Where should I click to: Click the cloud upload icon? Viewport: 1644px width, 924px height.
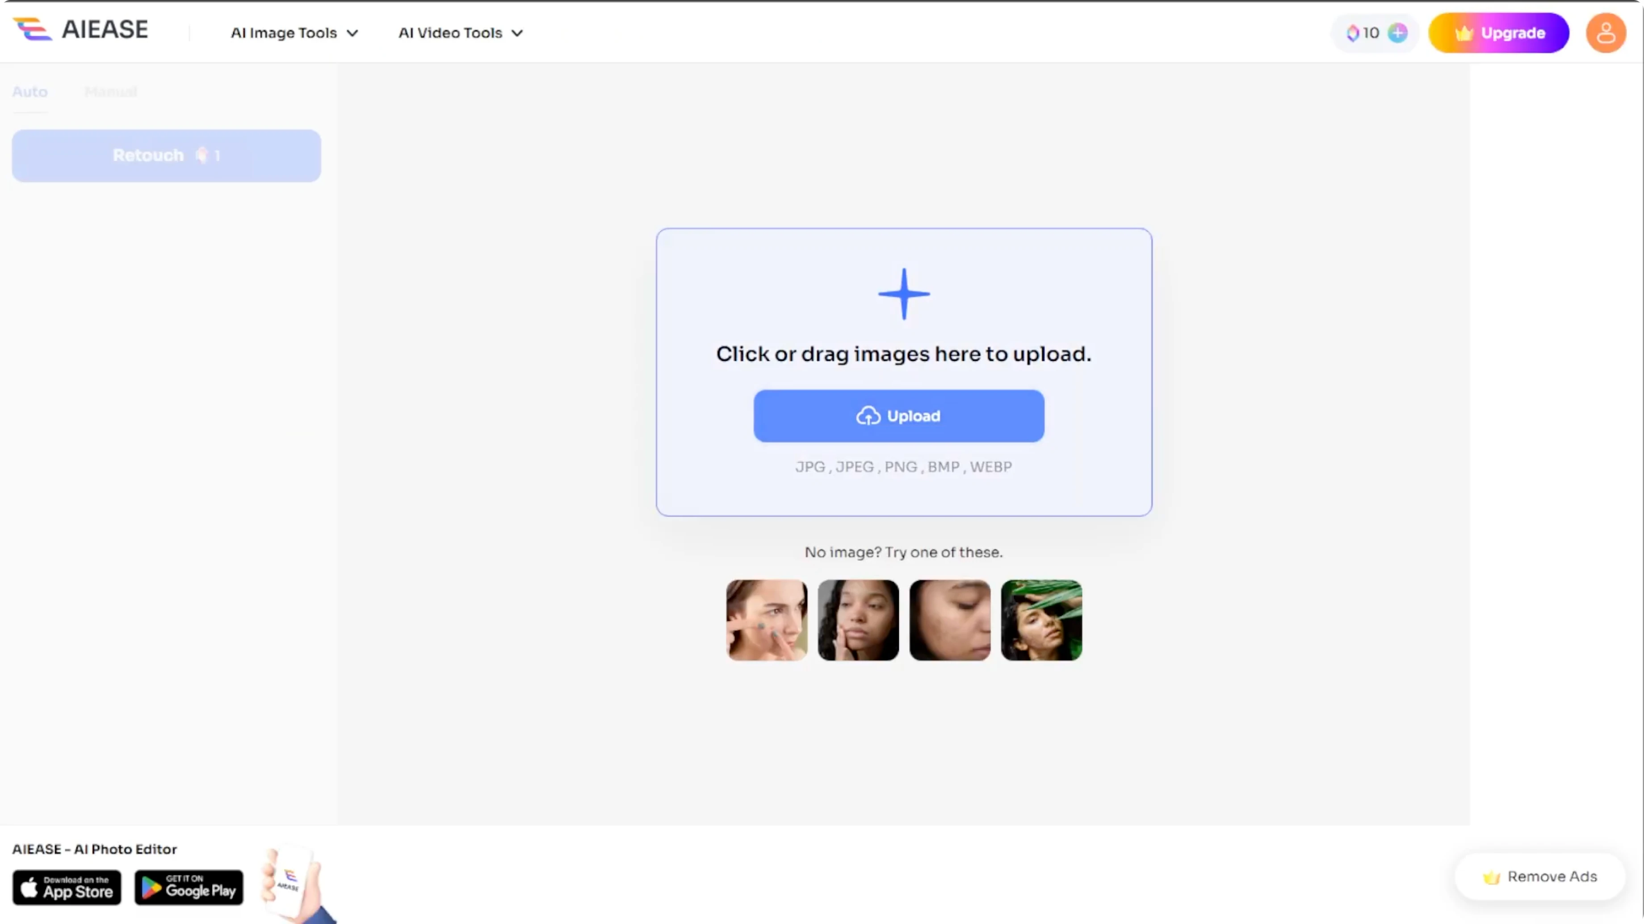[868, 416]
